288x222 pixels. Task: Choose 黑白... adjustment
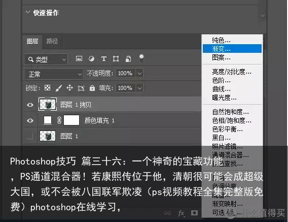(232, 138)
